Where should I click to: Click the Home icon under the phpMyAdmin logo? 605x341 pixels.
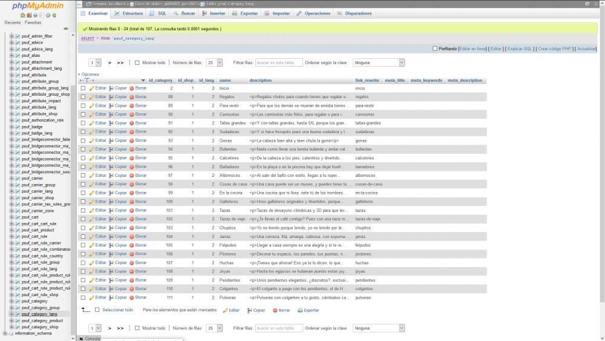pyautogui.click(x=23, y=16)
